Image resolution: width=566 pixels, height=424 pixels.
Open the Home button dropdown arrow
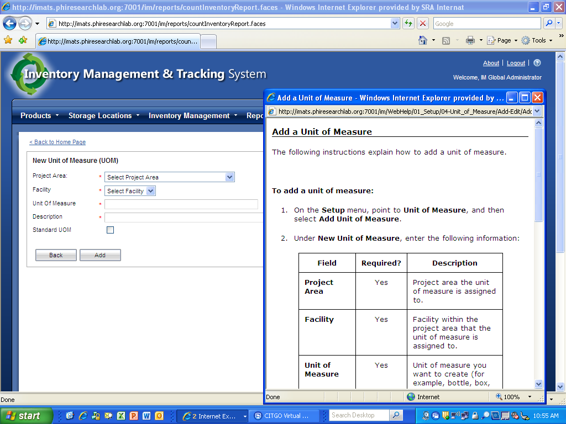(x=433, y=40)
